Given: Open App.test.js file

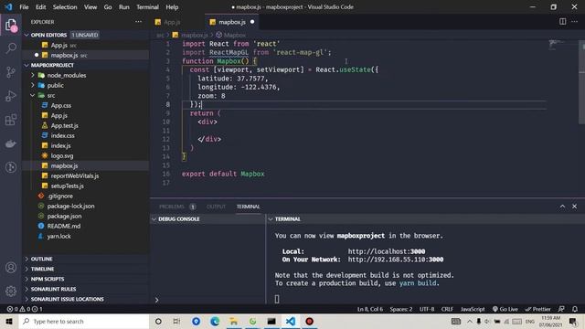Looking at the screenshot, I should pyautogui.click(x=65, y=126).
